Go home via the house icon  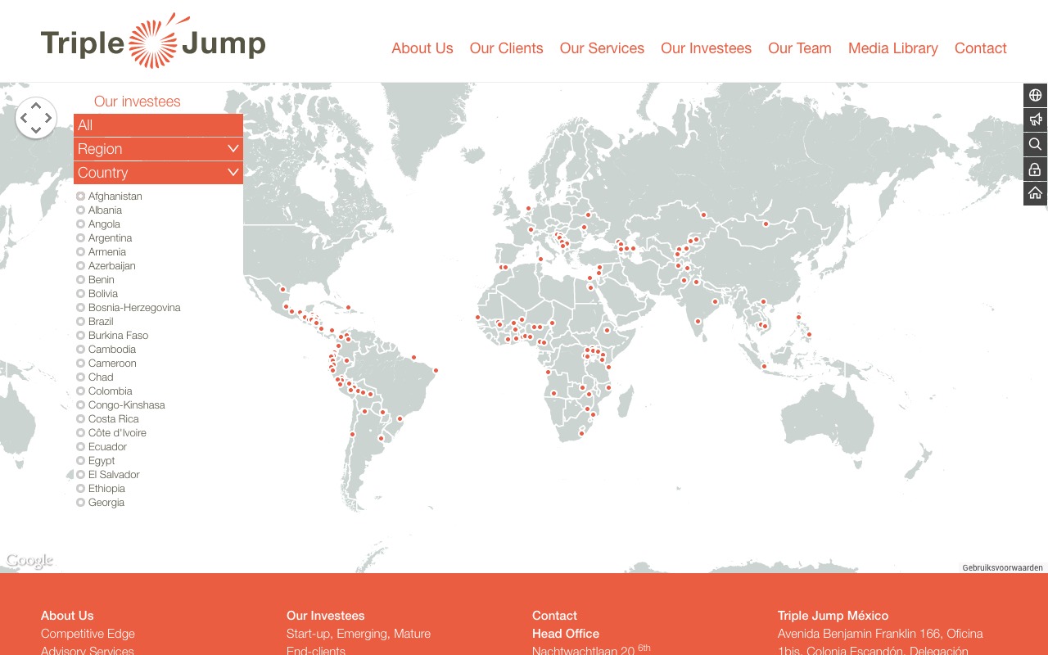pos(1035,193)
